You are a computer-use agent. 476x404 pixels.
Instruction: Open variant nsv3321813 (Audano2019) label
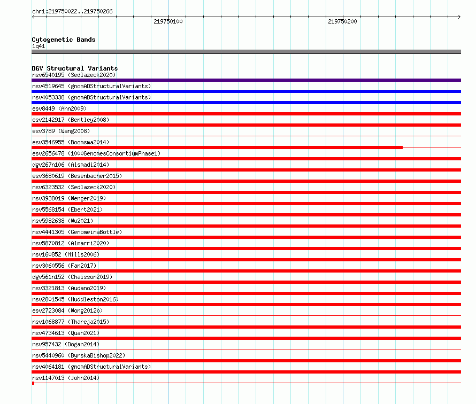[x=69, y=288]
